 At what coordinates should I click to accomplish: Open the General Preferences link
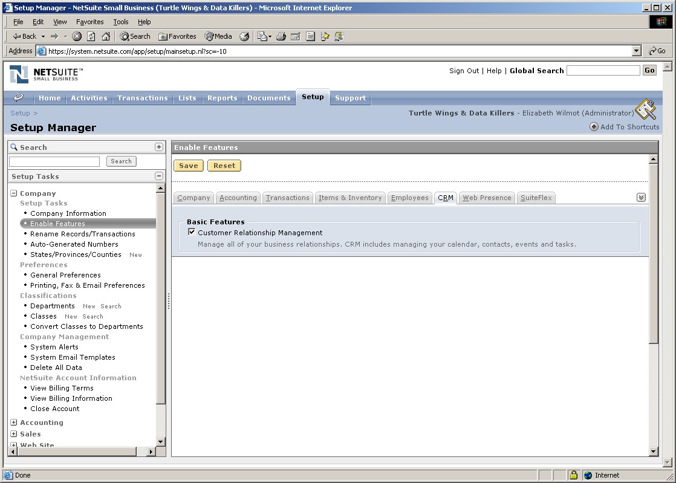coord(65,275)
